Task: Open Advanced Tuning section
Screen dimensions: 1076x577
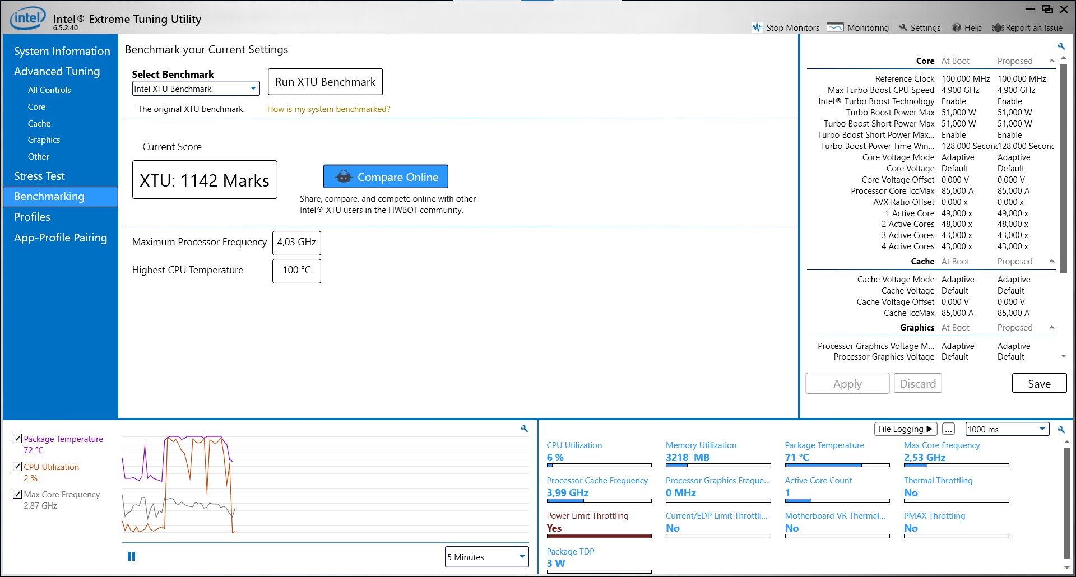Action: click(57, 71)
